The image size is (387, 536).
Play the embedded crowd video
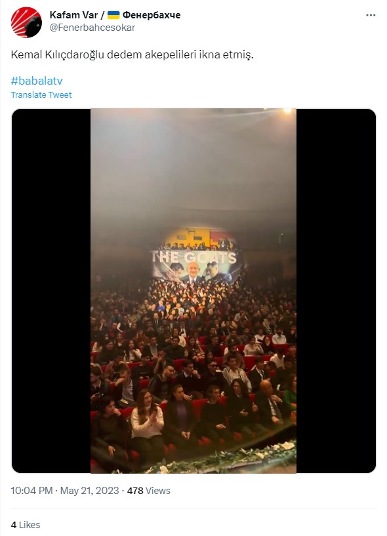193,291
